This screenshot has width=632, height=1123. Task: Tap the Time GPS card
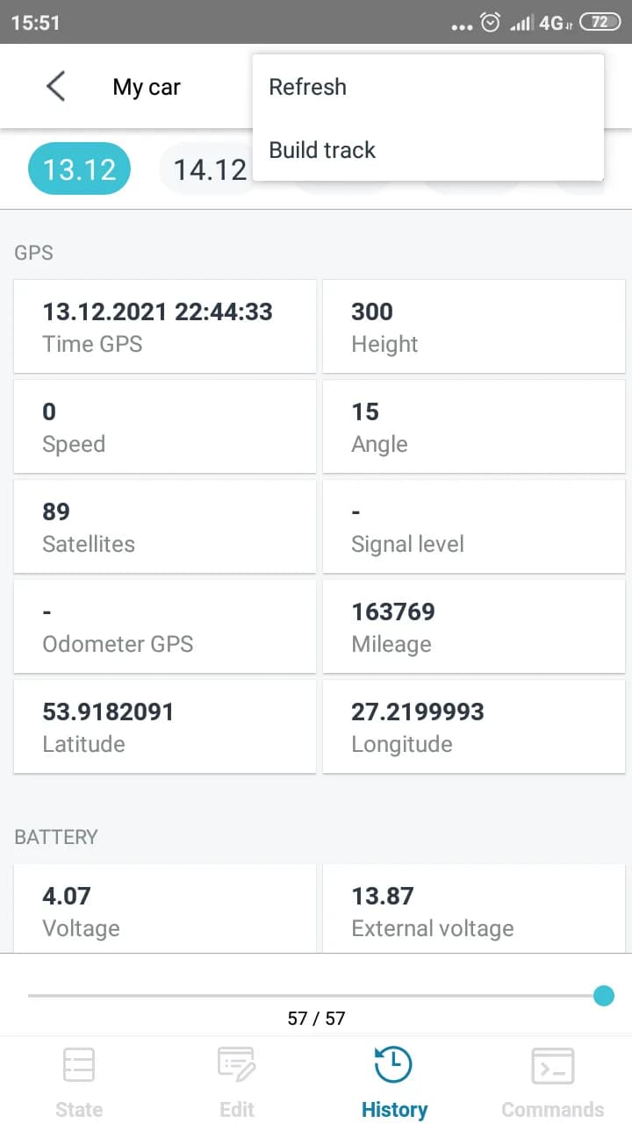(164, 326)
